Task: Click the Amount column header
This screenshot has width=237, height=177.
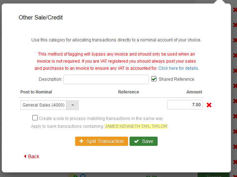Action: 194,92
